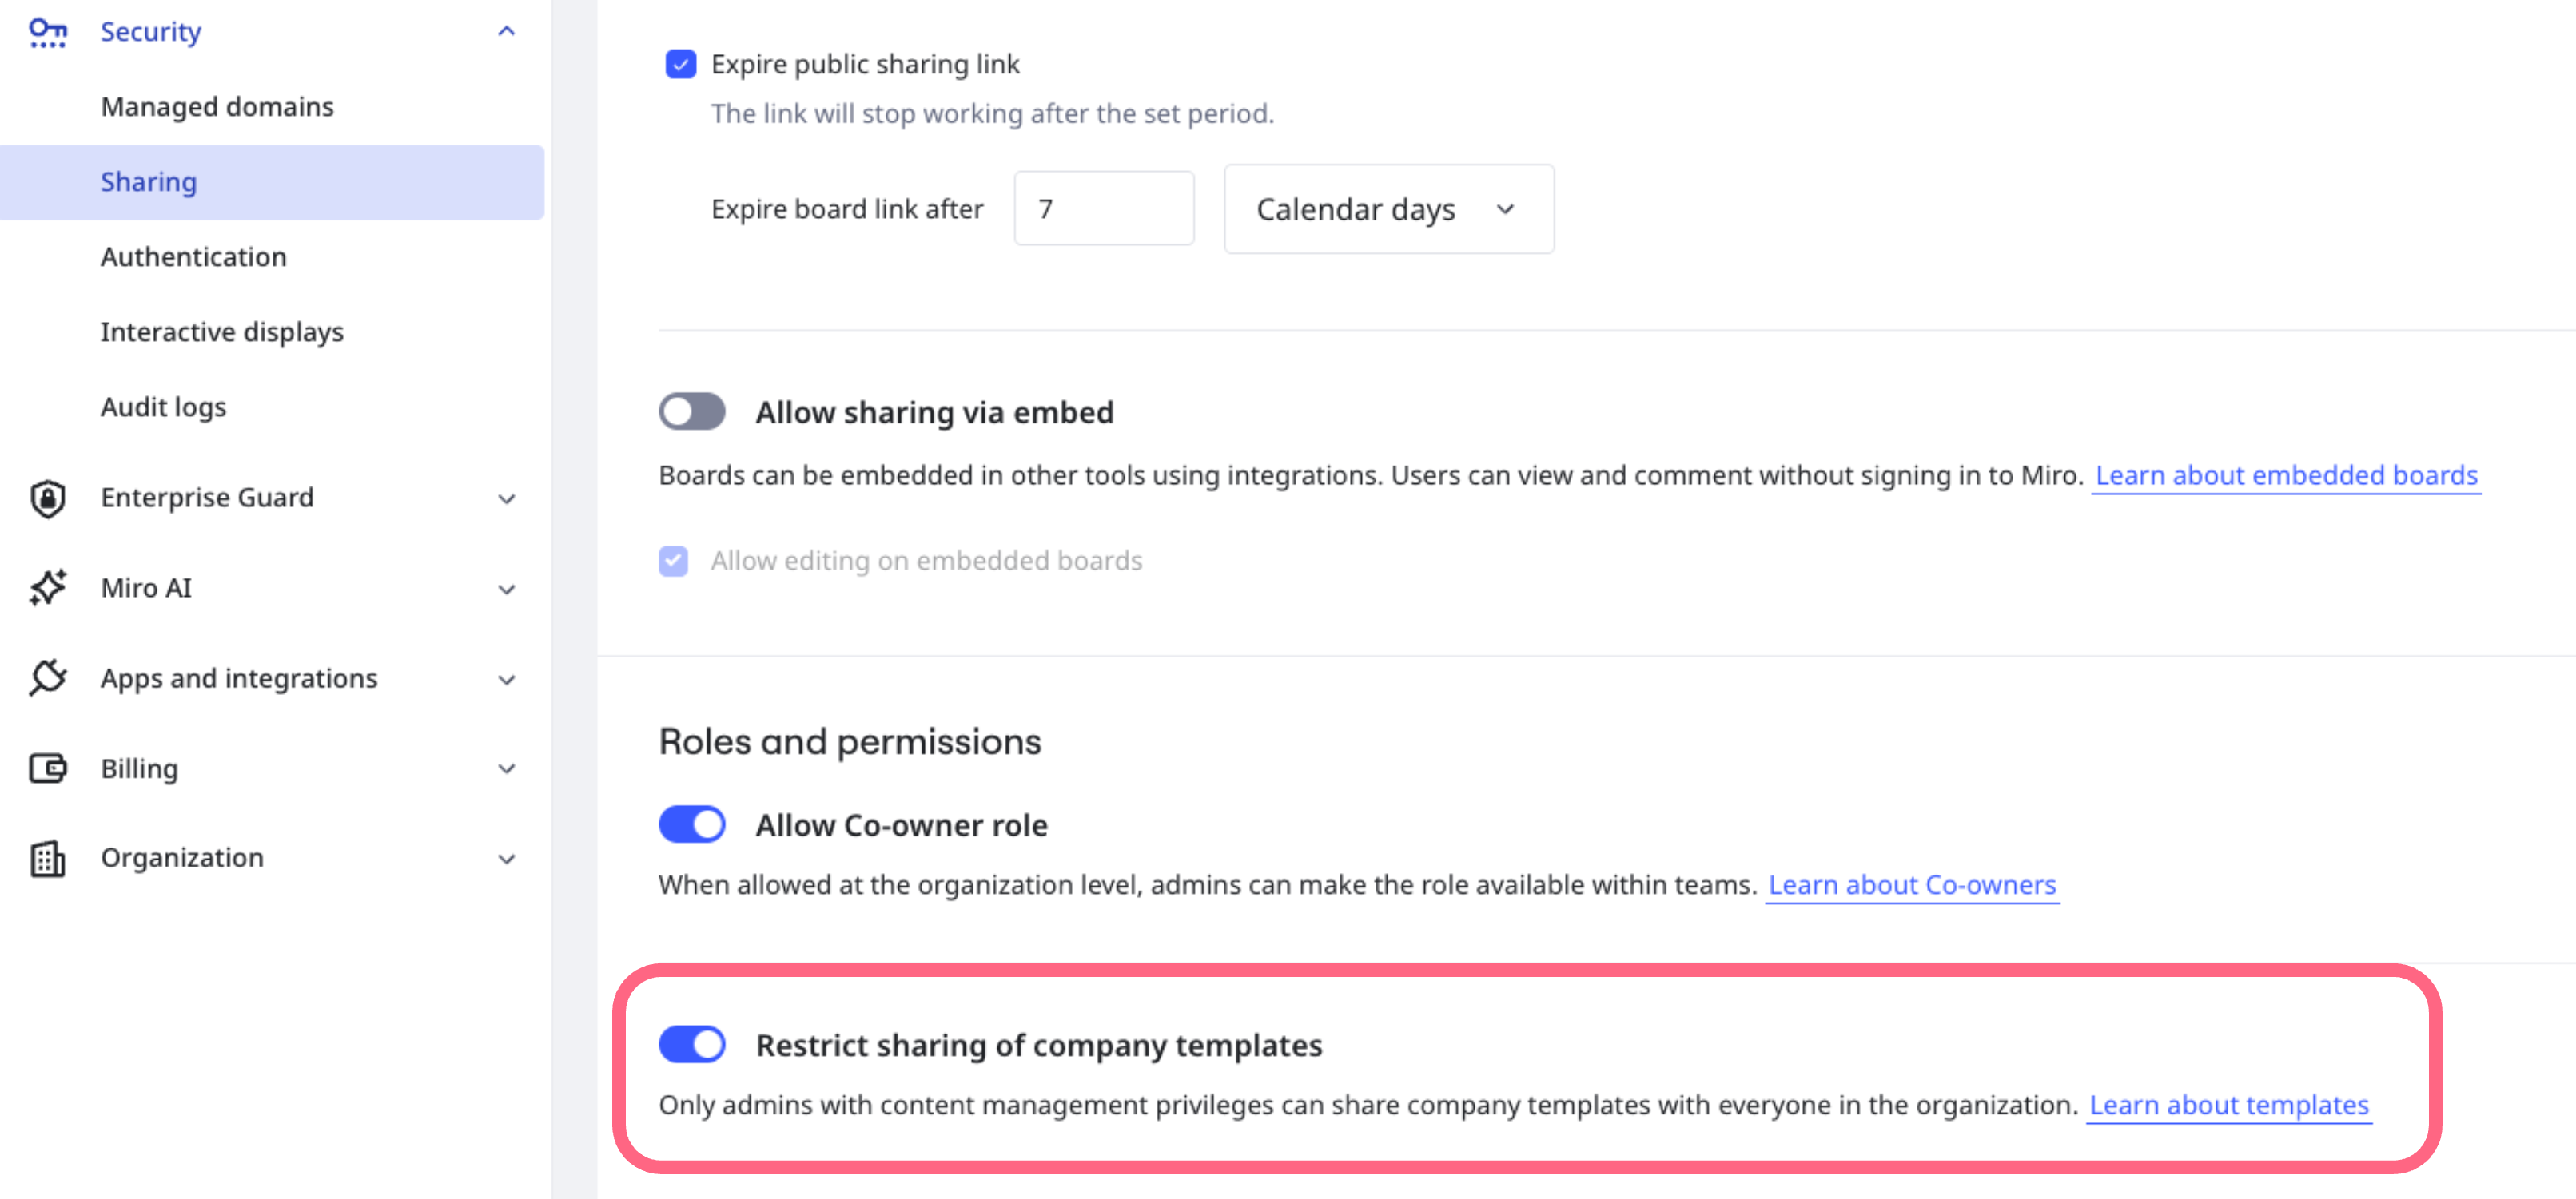Click the Miro AI sparkle icon
Viewport: 2576px width, 1199px height.
[x=47, y=587]
